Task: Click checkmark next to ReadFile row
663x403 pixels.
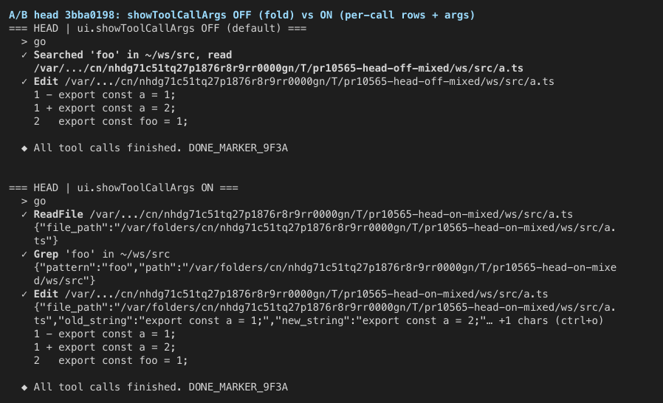Action: pyautogui.click(x=24, y=214)
